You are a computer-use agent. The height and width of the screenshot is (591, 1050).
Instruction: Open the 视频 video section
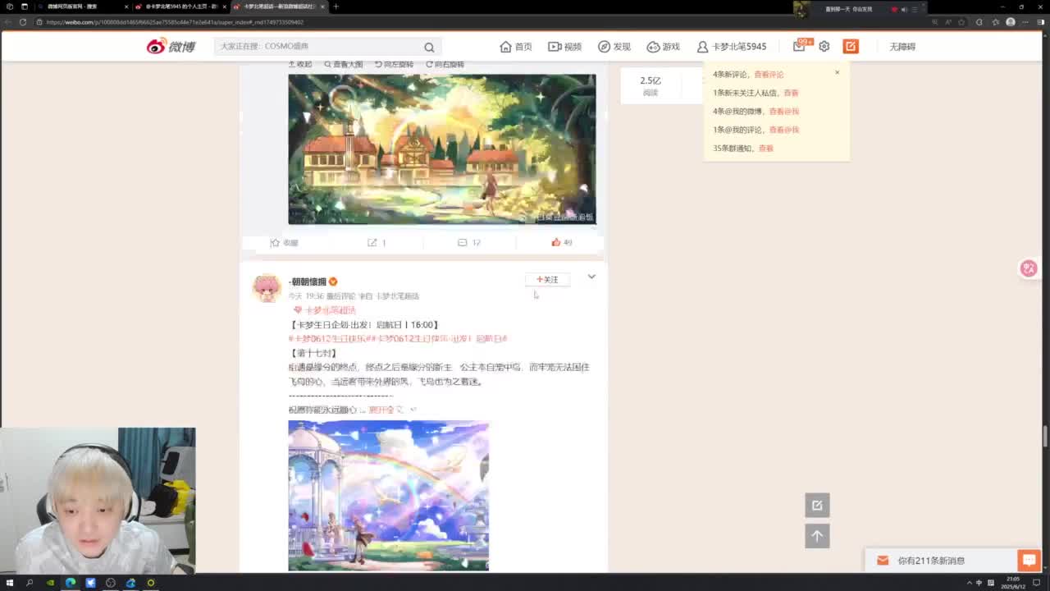[x=564, y=47]
